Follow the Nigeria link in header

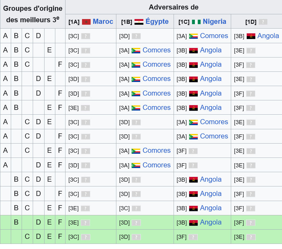[214, 22]
